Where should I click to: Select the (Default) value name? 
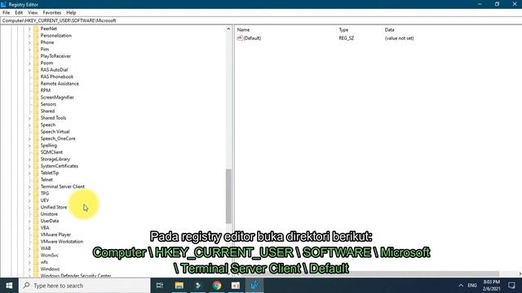tap(252, 38)
